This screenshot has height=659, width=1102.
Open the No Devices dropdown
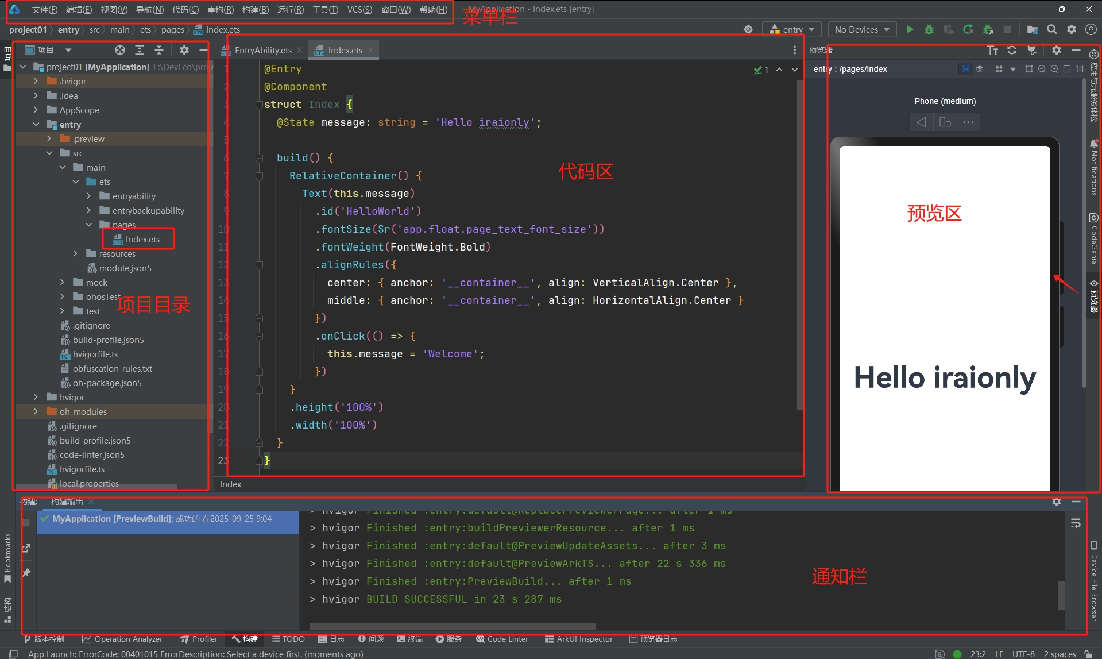(x=861, y=29)
